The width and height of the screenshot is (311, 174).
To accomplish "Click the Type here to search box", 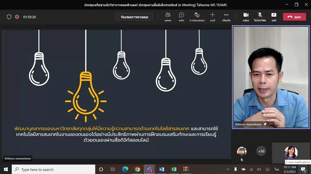I will tap(53, 169).
